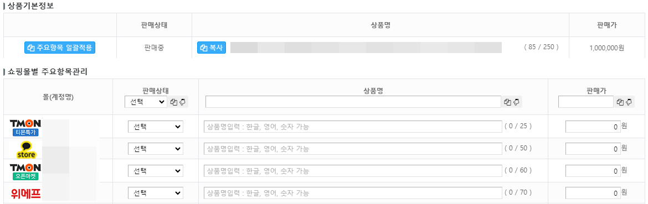The width and height of the screenshot is (648, 204).
Task: Click the apply-down hand icon beside header 판매상태 dropdown
Action: [183, 102]
